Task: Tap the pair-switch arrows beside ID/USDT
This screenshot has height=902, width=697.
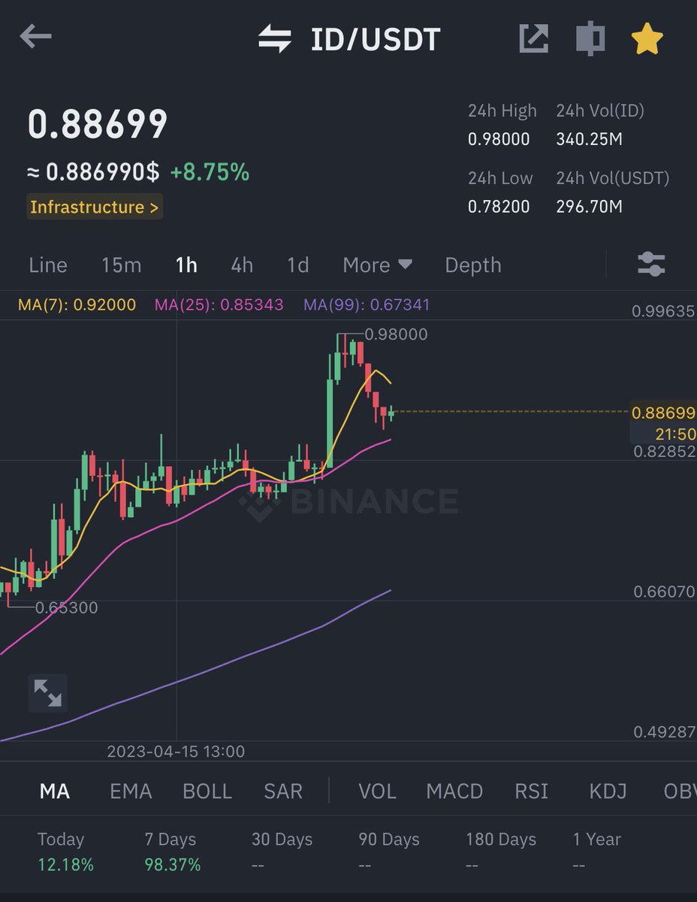Action: 274,38
